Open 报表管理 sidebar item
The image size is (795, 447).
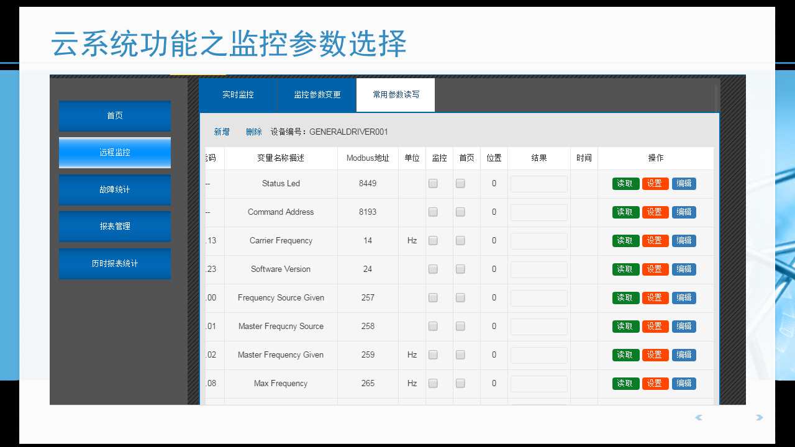pos(115,227)
